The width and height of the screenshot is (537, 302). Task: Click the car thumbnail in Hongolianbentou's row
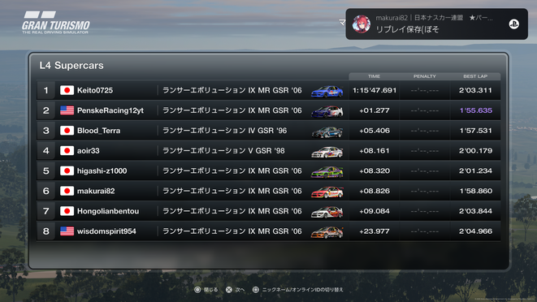coord(327,212)
